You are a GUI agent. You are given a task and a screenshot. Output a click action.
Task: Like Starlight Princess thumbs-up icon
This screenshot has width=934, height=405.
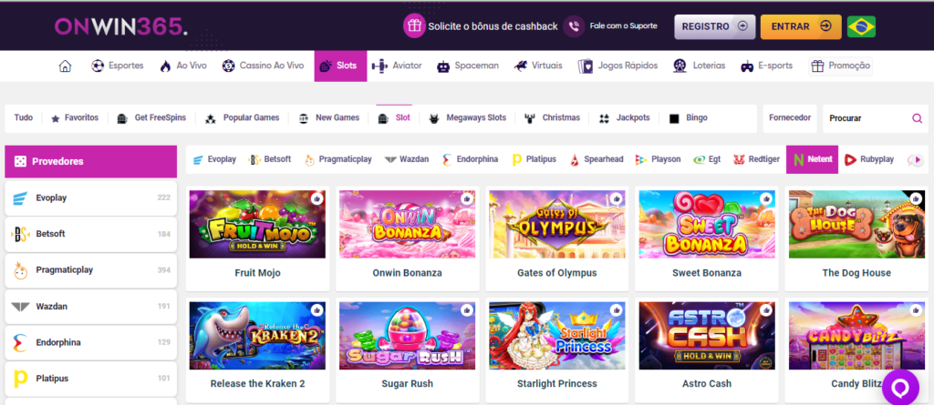click(617, 309)
